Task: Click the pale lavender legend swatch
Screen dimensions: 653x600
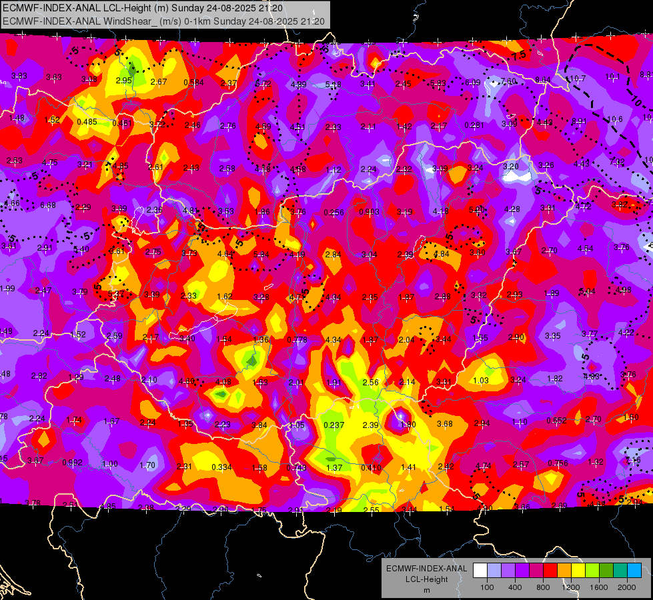Action: coord(494,571)
